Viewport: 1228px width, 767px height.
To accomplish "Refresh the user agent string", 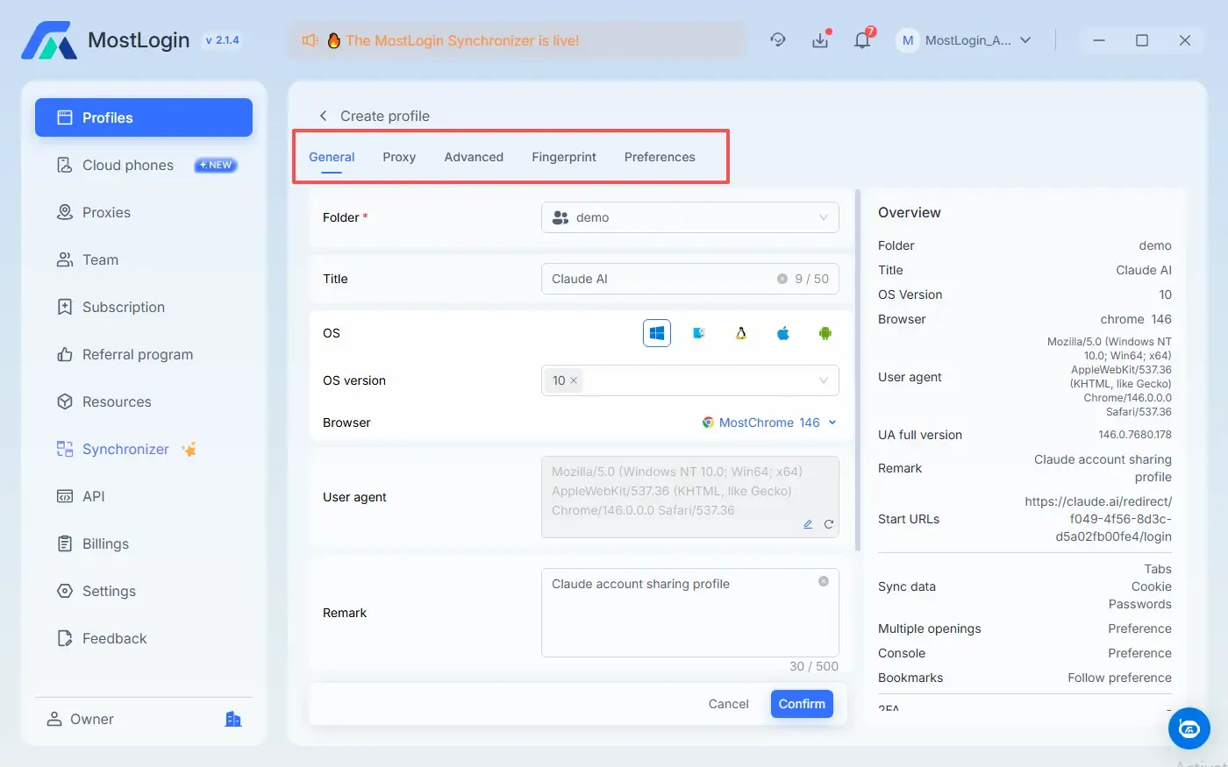I will click(x=829, y=524).
